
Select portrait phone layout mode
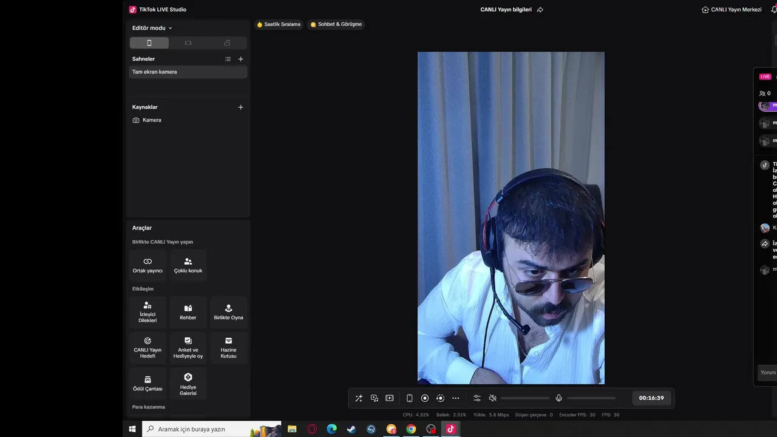[149, 43]
